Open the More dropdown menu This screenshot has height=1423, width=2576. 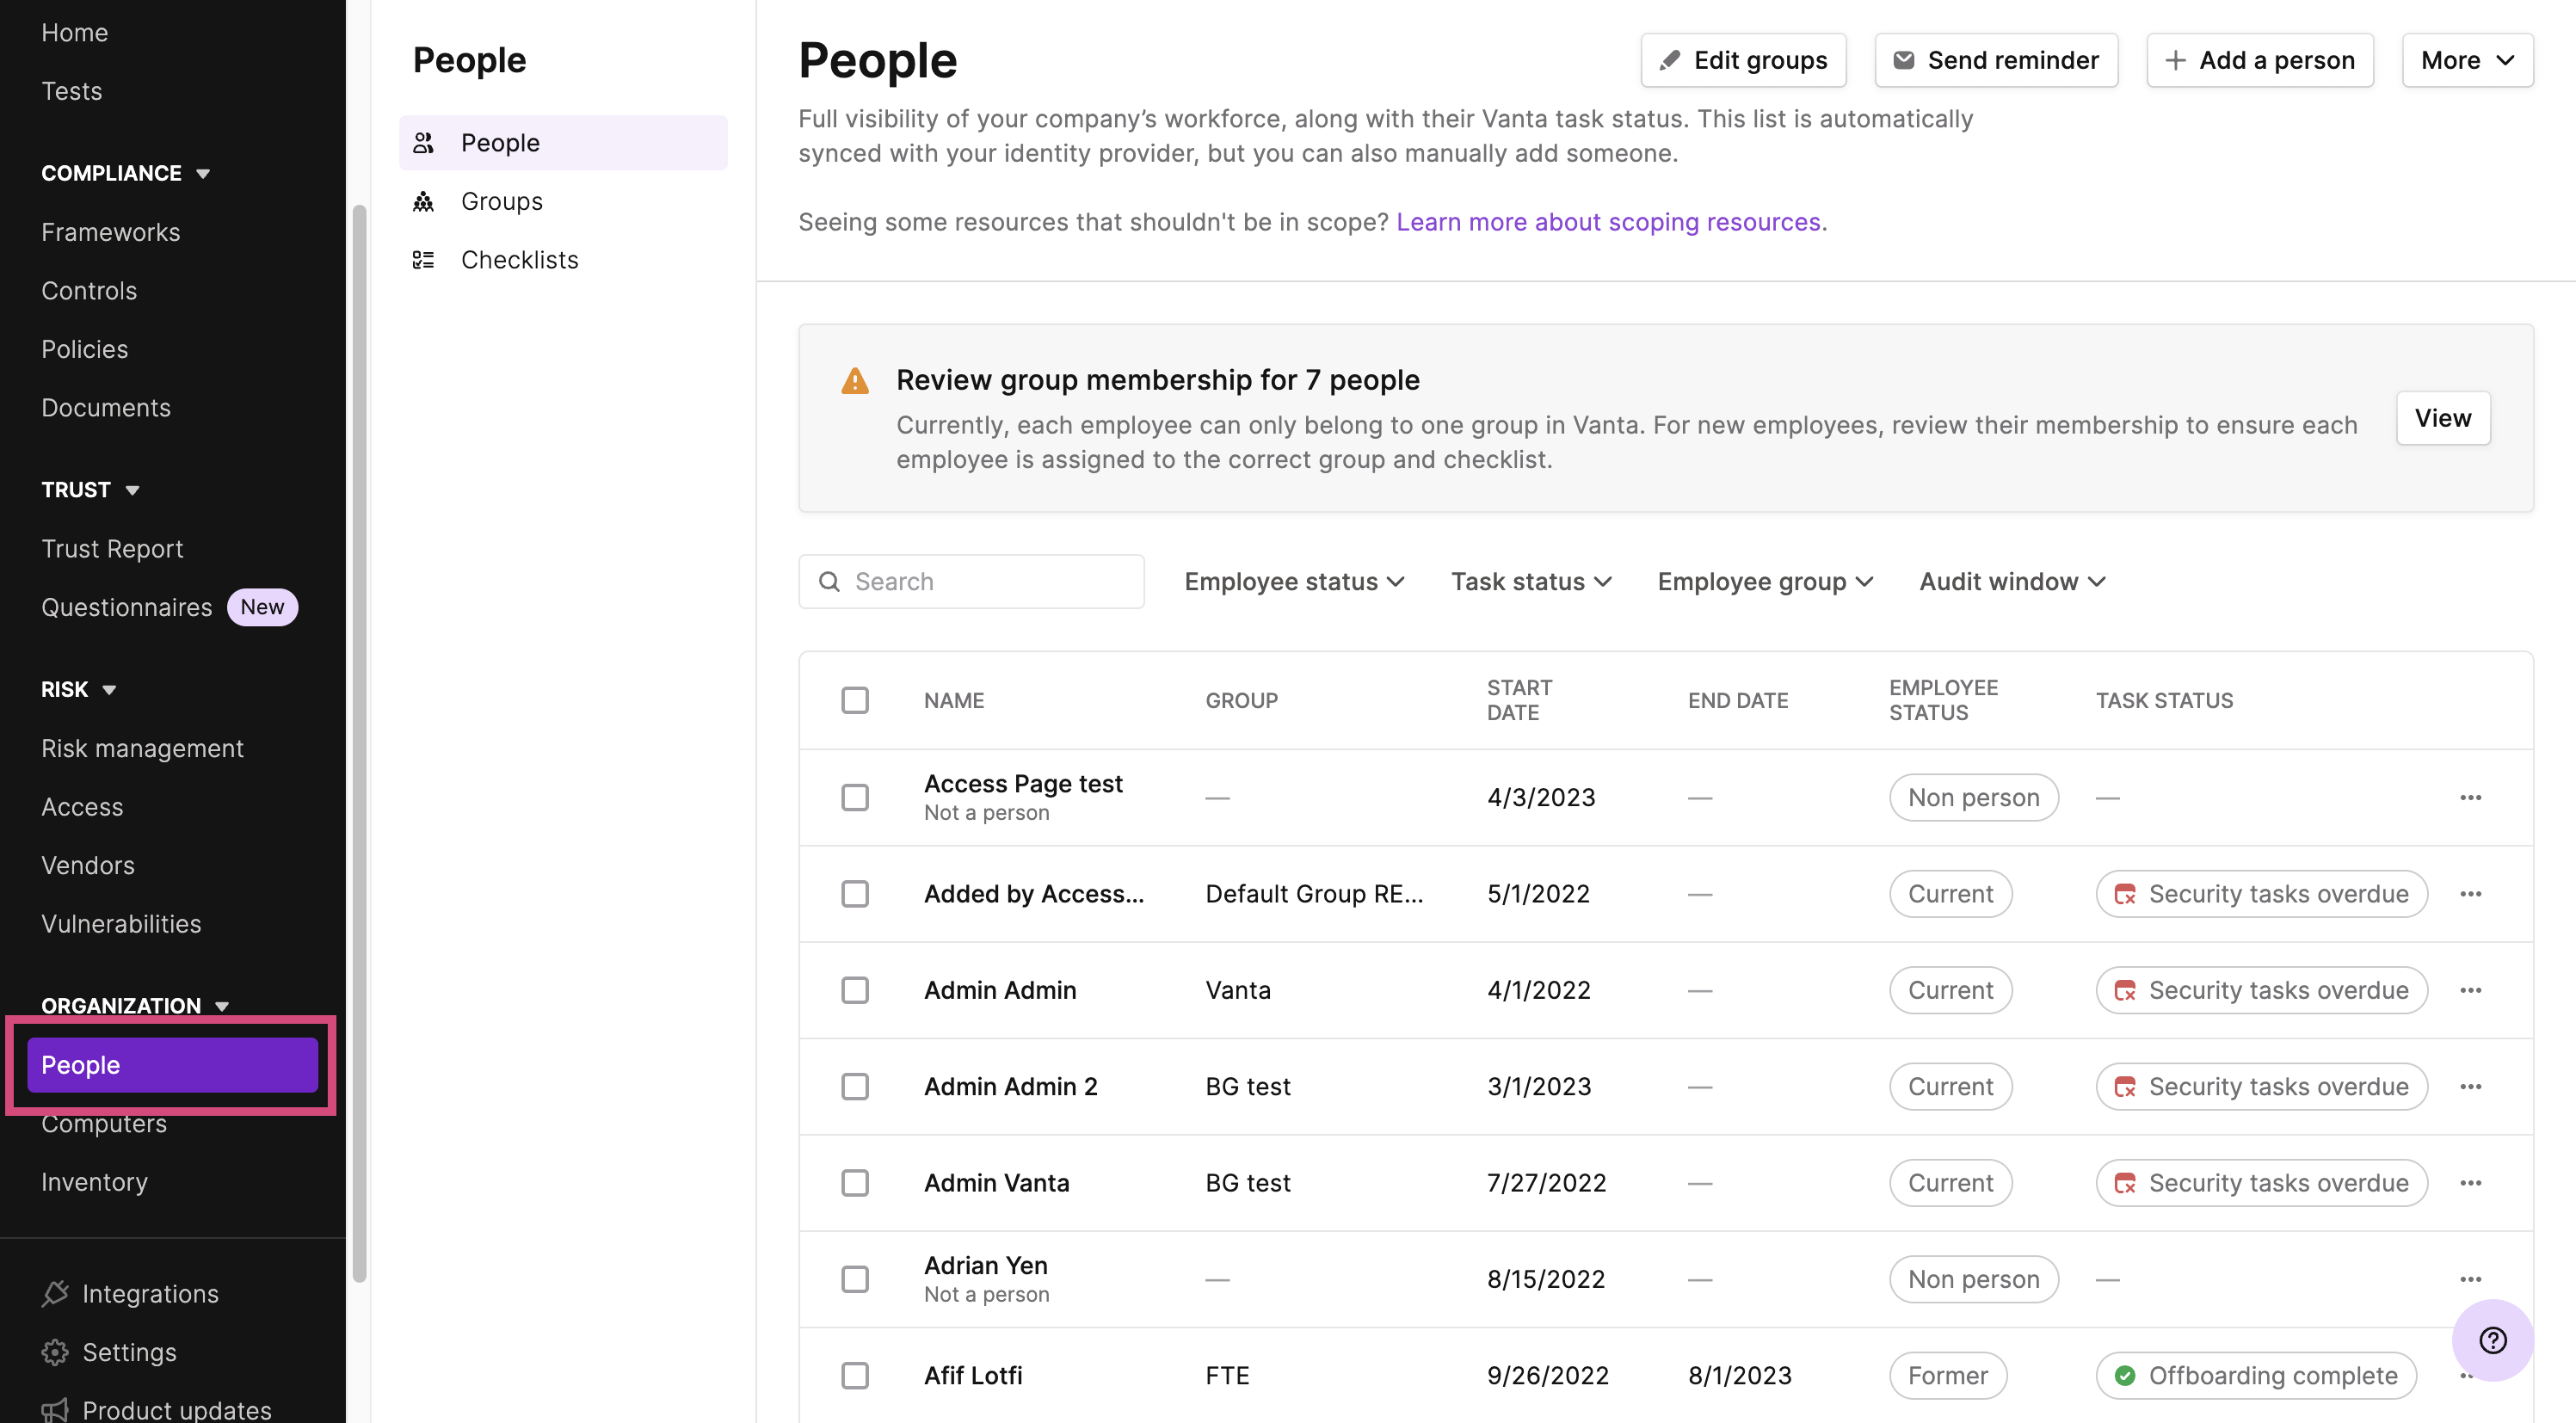(x=2467, y=60)
